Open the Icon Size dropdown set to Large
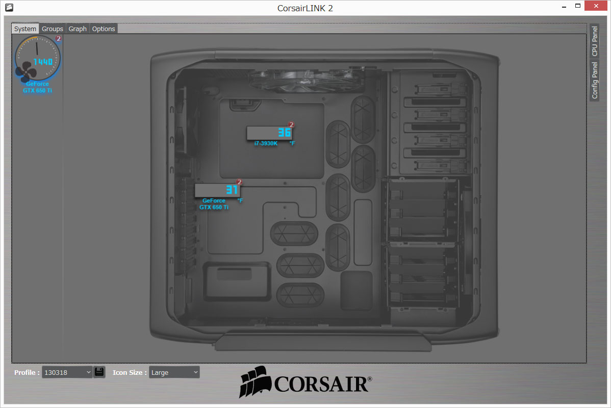611x408 pixels. (174, 372)
